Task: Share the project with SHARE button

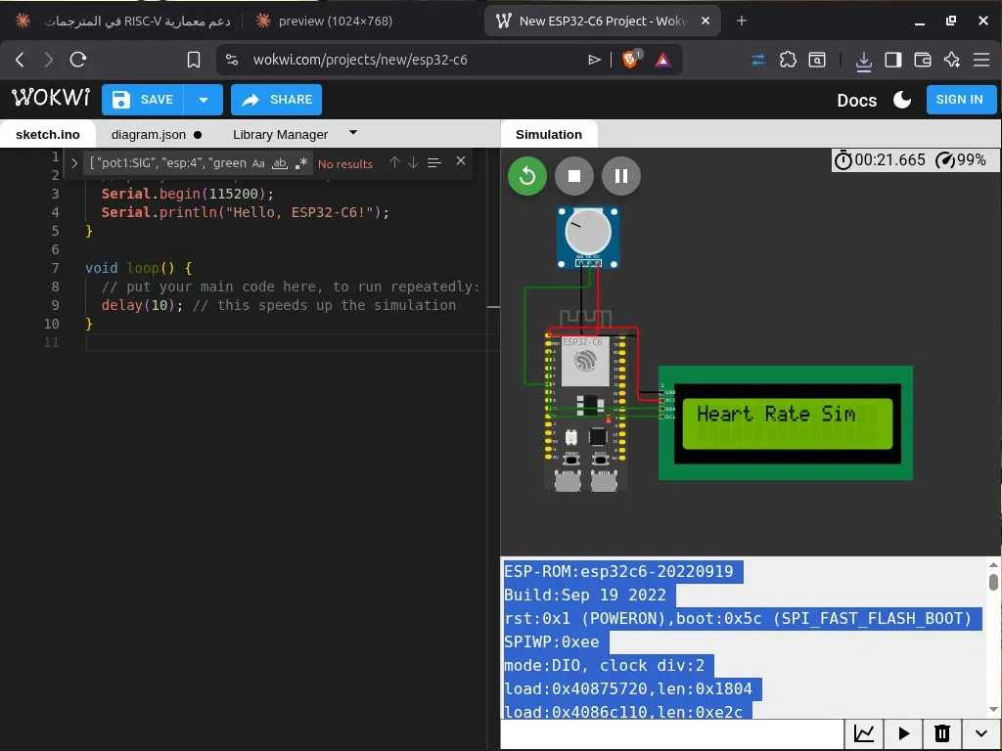Action: [276, 100]
